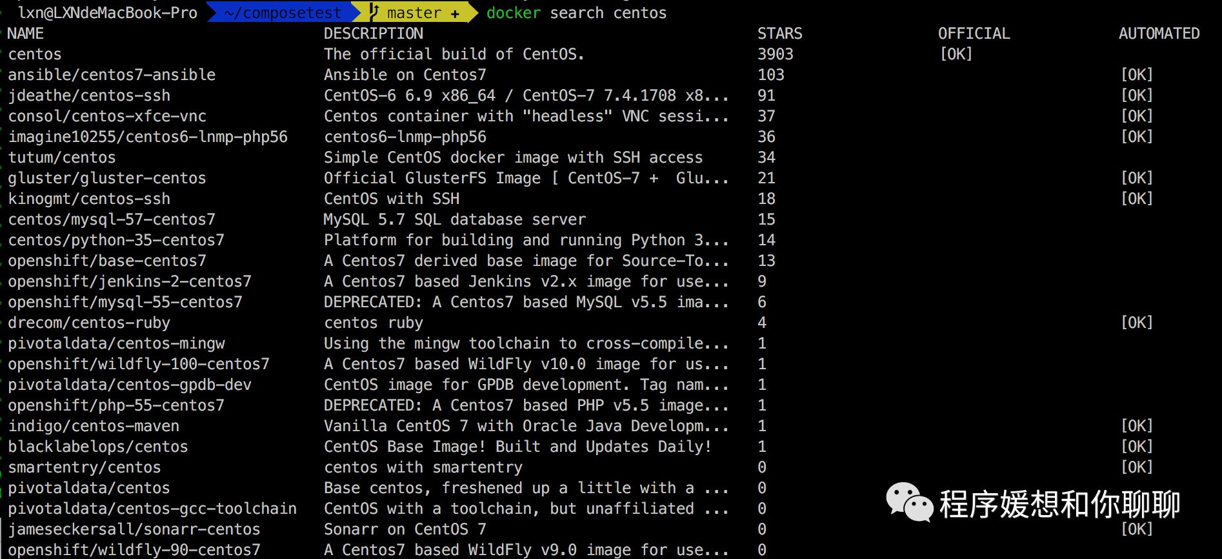The width and height of the screenshot is (1222, 559).
Task: Click the WeChat logo watermark icon
Action: pyautogui.click(x=910, y=502)
